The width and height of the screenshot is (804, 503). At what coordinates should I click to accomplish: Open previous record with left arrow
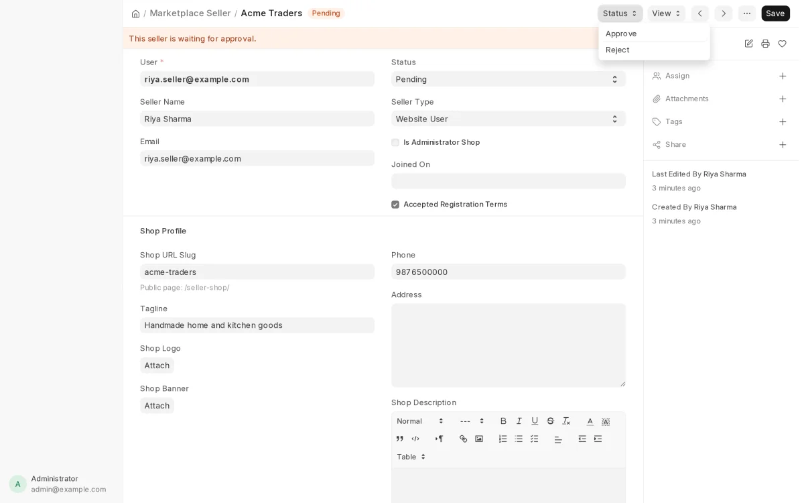(x=700, y=13)
